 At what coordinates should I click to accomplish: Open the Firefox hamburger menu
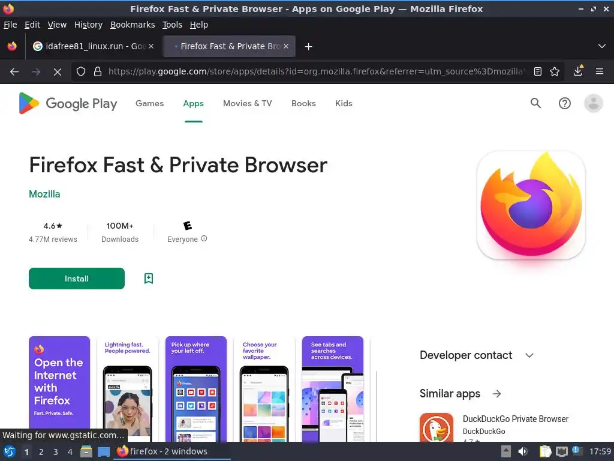point(599,71)
